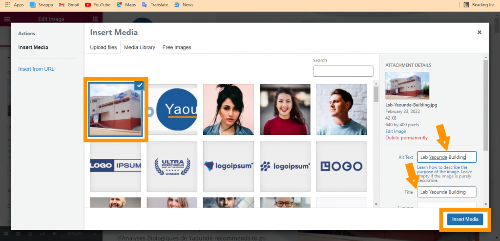Image resolution: width=500 pixels, height=241 pixels.
Task: Focus the Alt Text input field
Action: pos(446,157)
